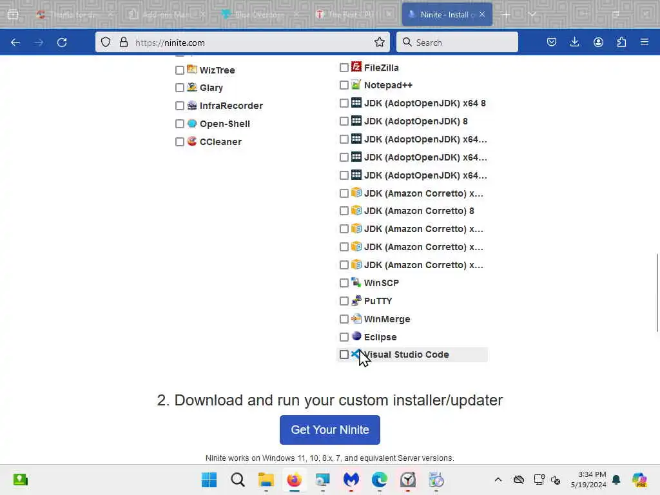Click the OneDrive cloud tray icon

point(519,480)
